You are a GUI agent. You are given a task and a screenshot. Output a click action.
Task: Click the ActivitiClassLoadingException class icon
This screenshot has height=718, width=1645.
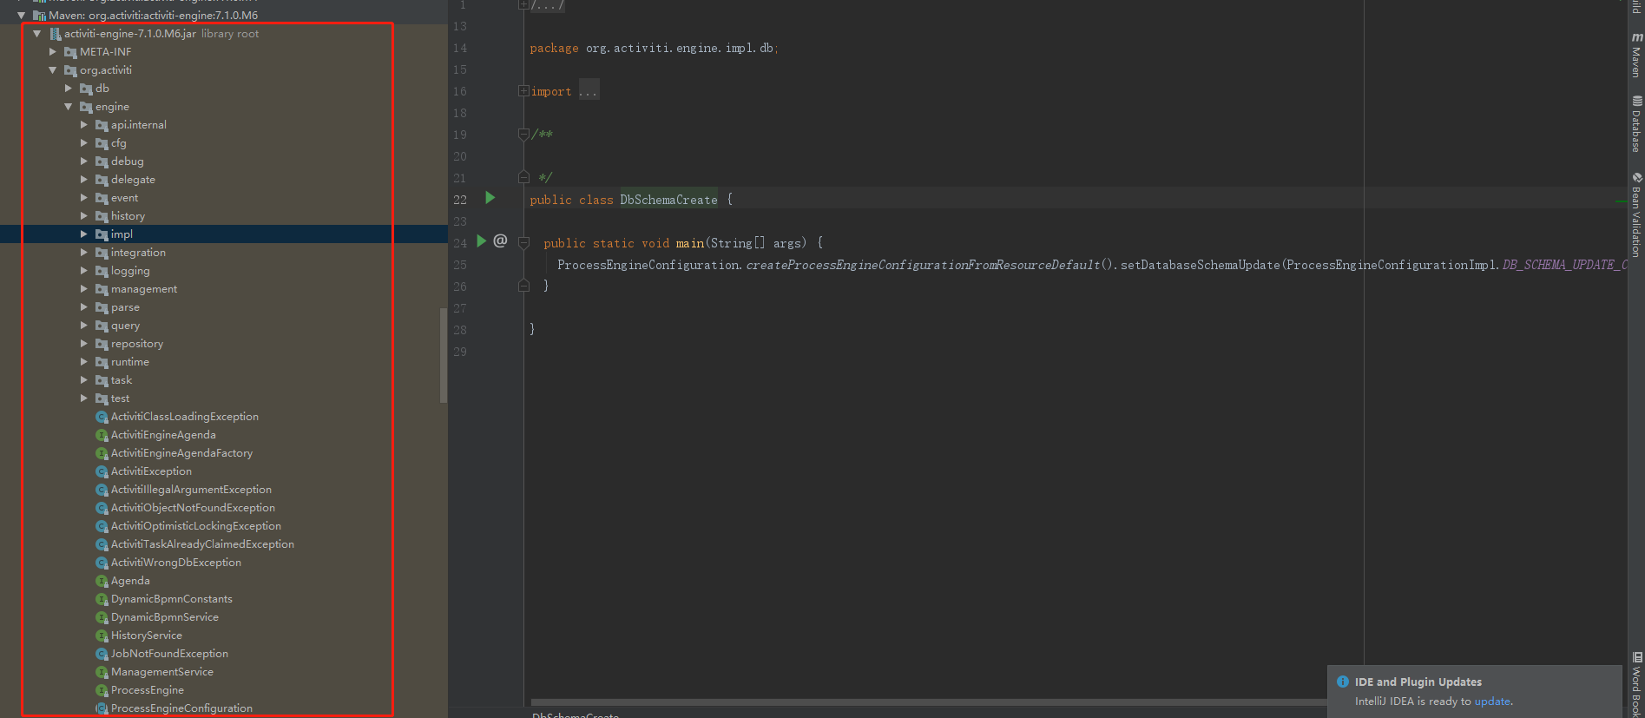click(x=102, y=418)
